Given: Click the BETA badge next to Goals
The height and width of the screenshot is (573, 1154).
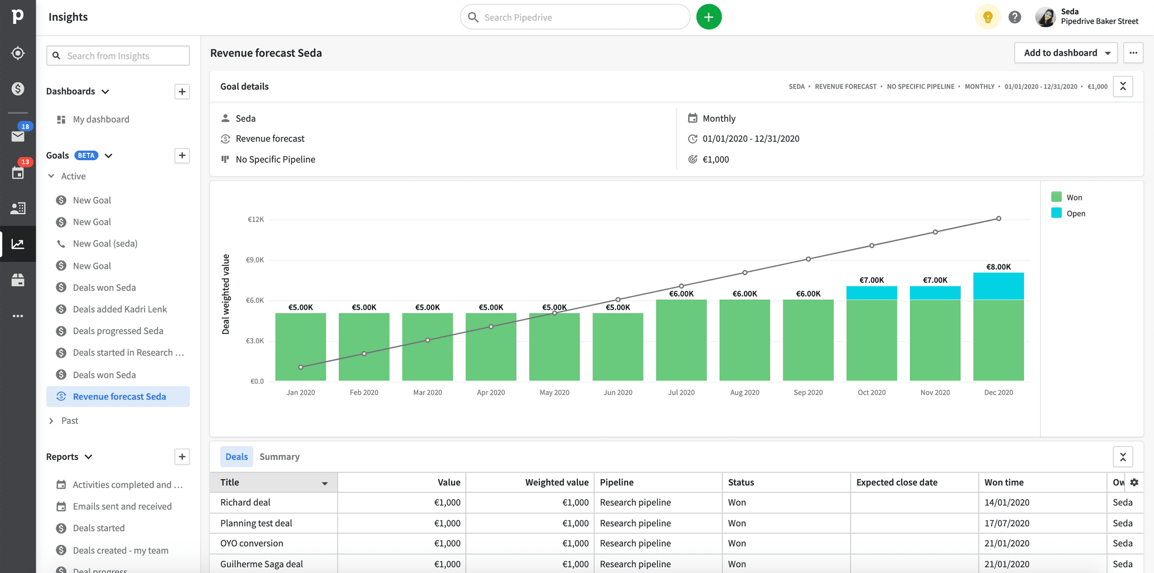Looking at the screenshot, I should [86, 155].
